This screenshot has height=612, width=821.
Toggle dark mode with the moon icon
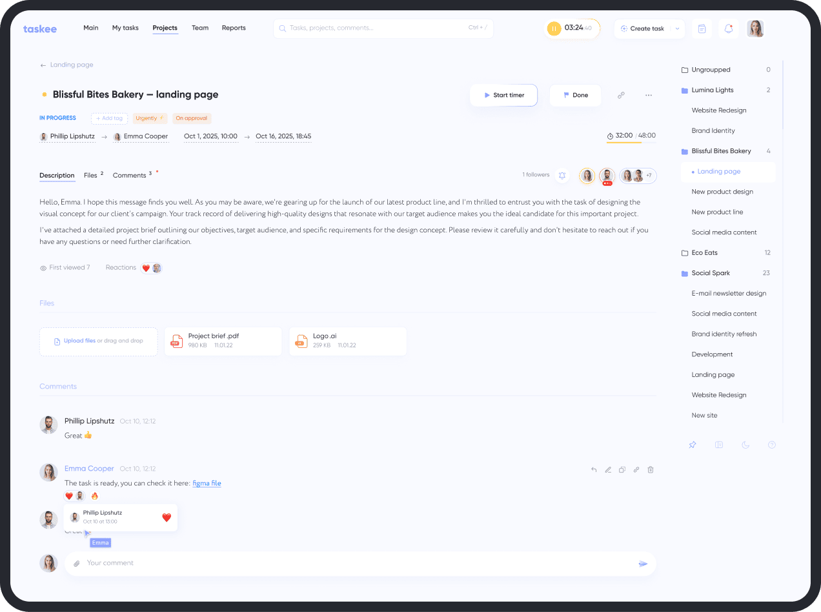(745, 445)
